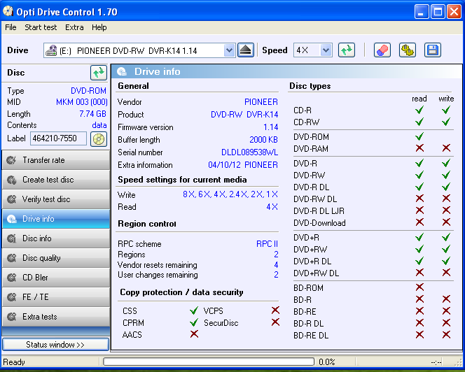Click the Disc info sidebar icon
The width and height of the screenshot is (465, 372).
click(x=11, y=238)
